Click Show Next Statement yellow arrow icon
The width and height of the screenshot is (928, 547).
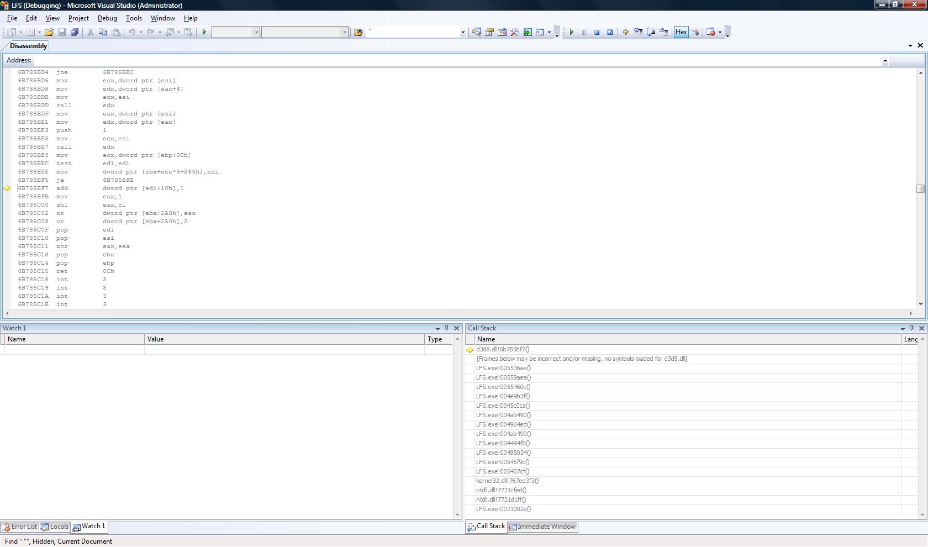[x=625, y=32]
